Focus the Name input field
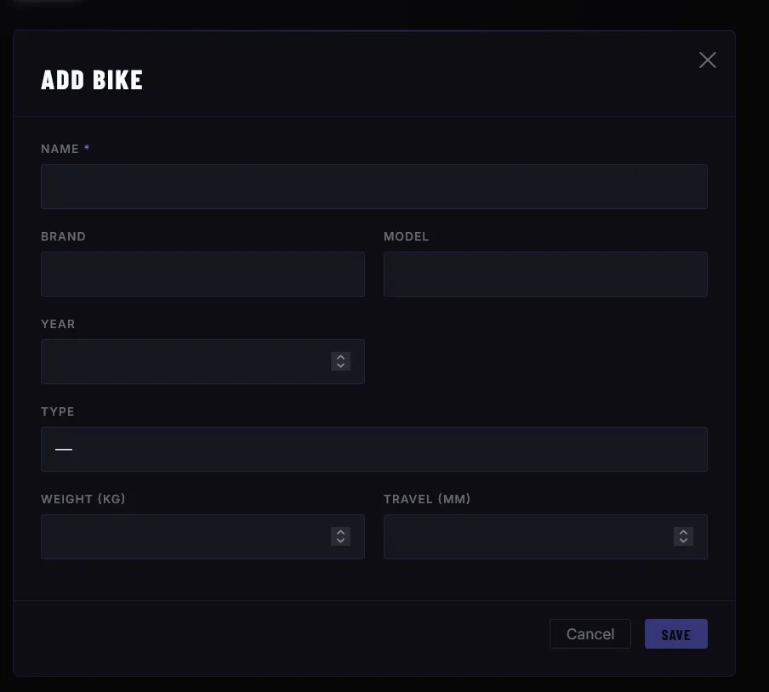This screenshot has width=769, height=692. 374,186
